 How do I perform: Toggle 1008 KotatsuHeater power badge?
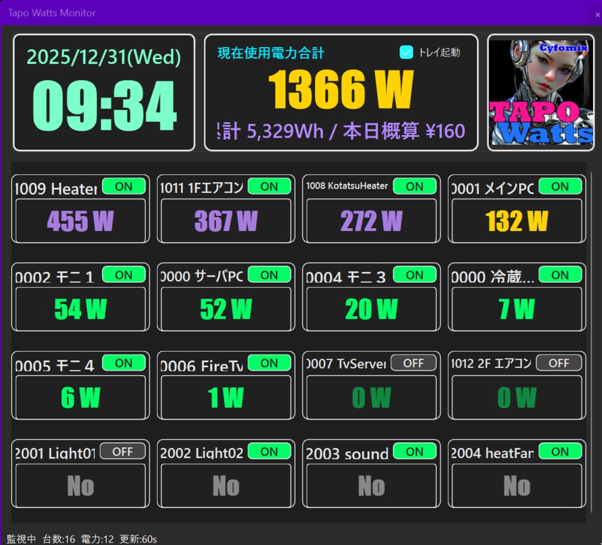tap(414, 186)
